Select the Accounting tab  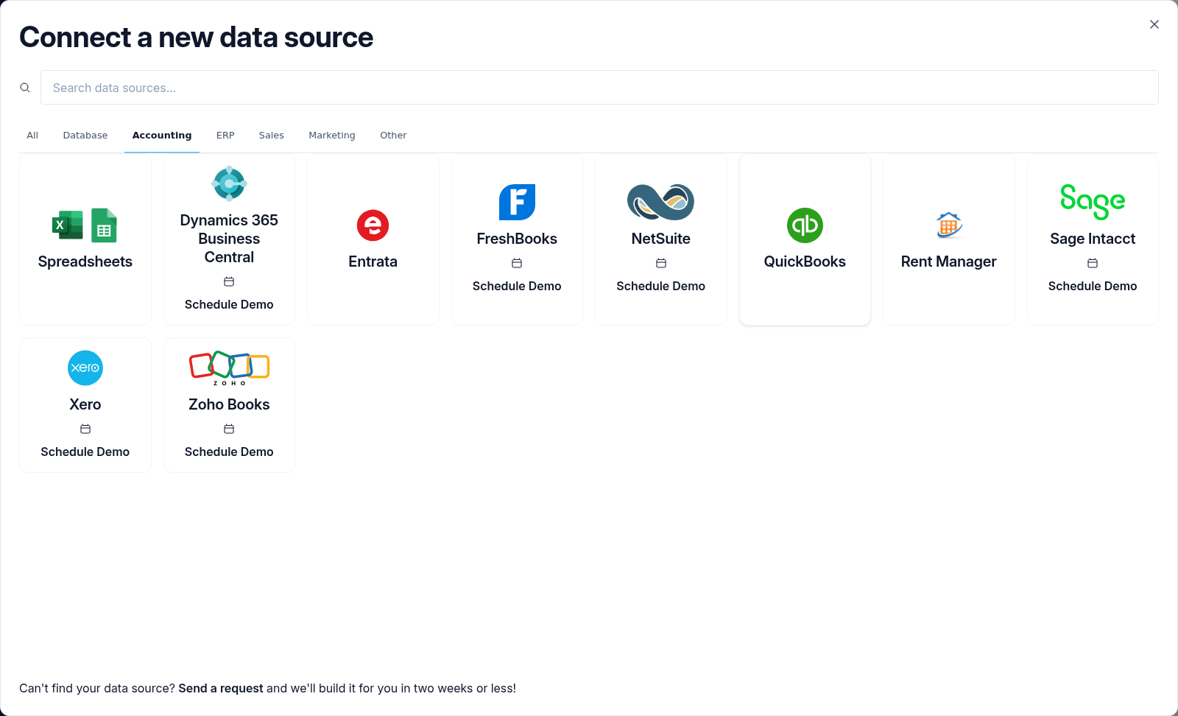(162, 136)
